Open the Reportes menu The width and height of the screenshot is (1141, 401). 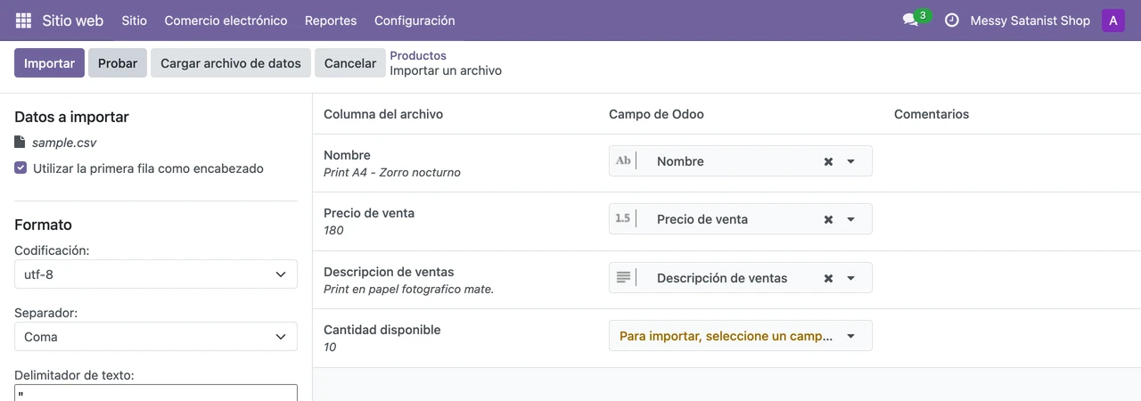(331, 20)
